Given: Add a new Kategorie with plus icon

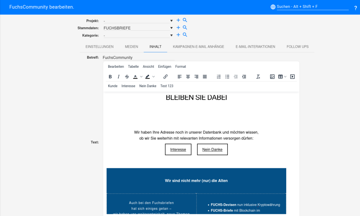Looking at the screenshot, I should pos(178,35).
